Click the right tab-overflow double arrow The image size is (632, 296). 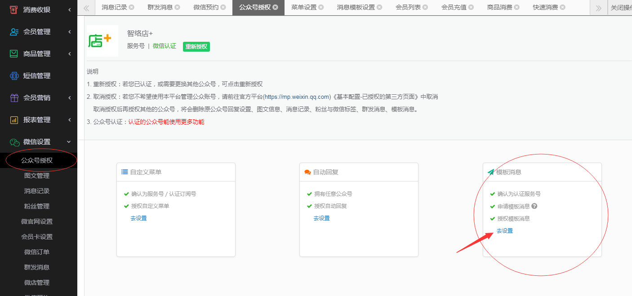click(x=598, y=7)
